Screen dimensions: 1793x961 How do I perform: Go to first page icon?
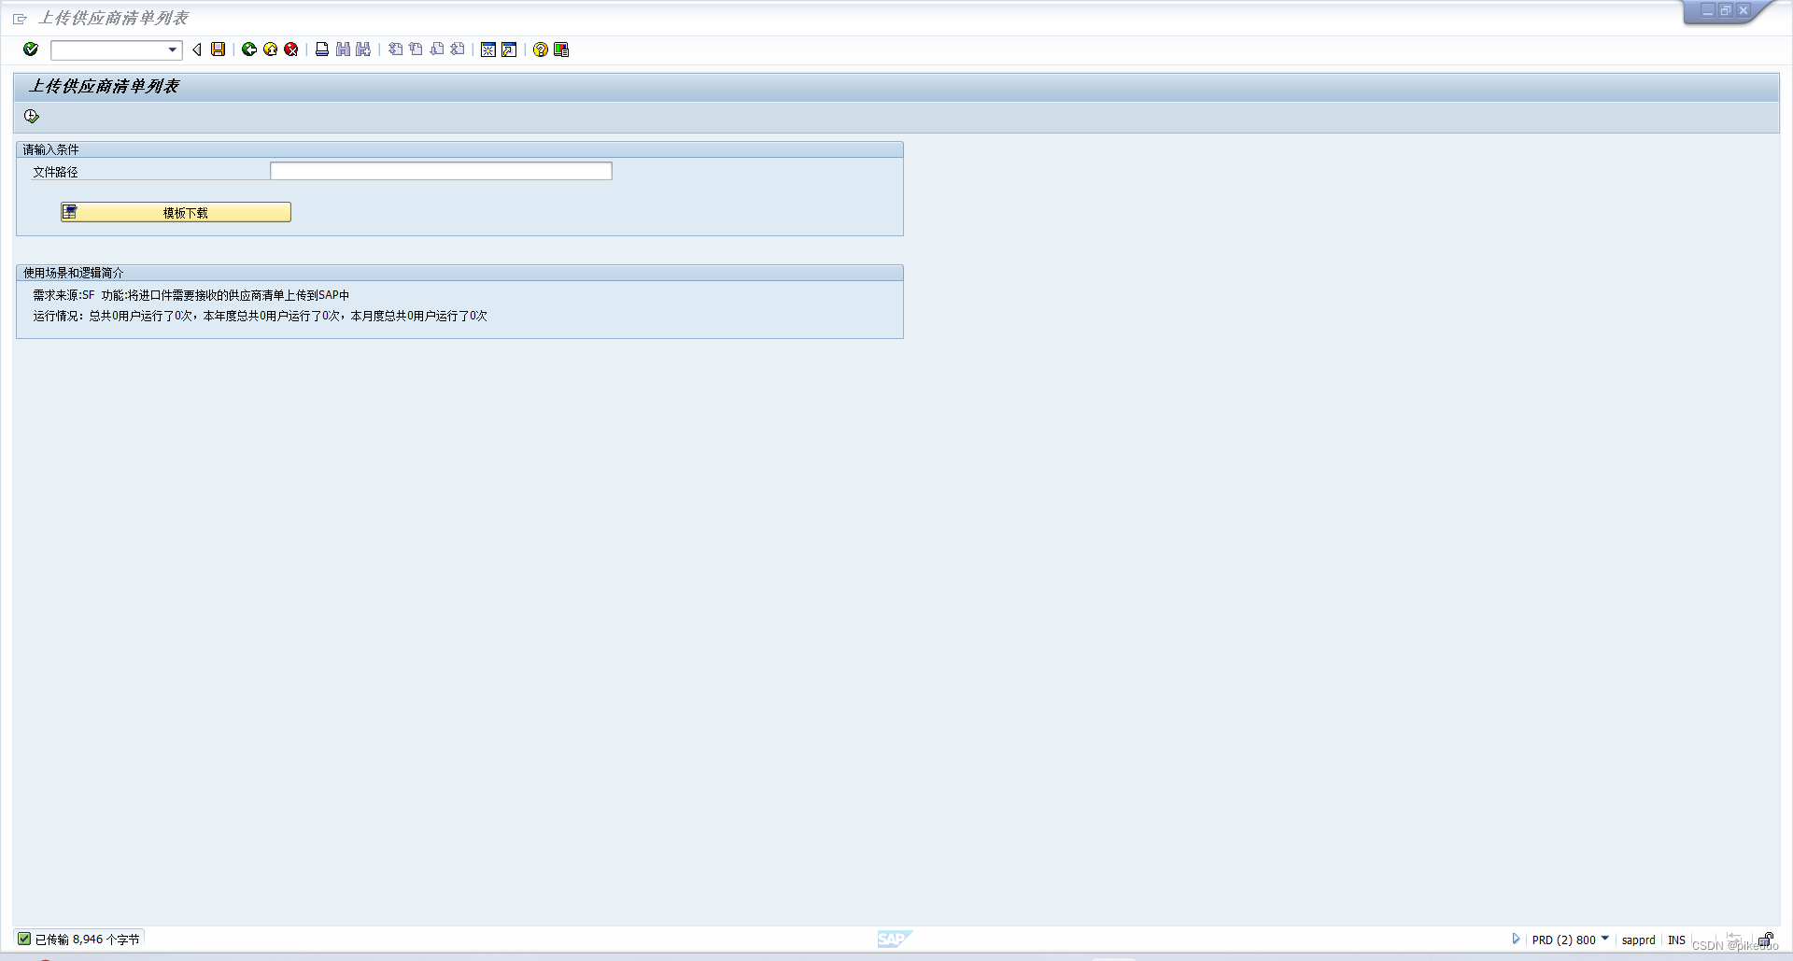(395, 49)
